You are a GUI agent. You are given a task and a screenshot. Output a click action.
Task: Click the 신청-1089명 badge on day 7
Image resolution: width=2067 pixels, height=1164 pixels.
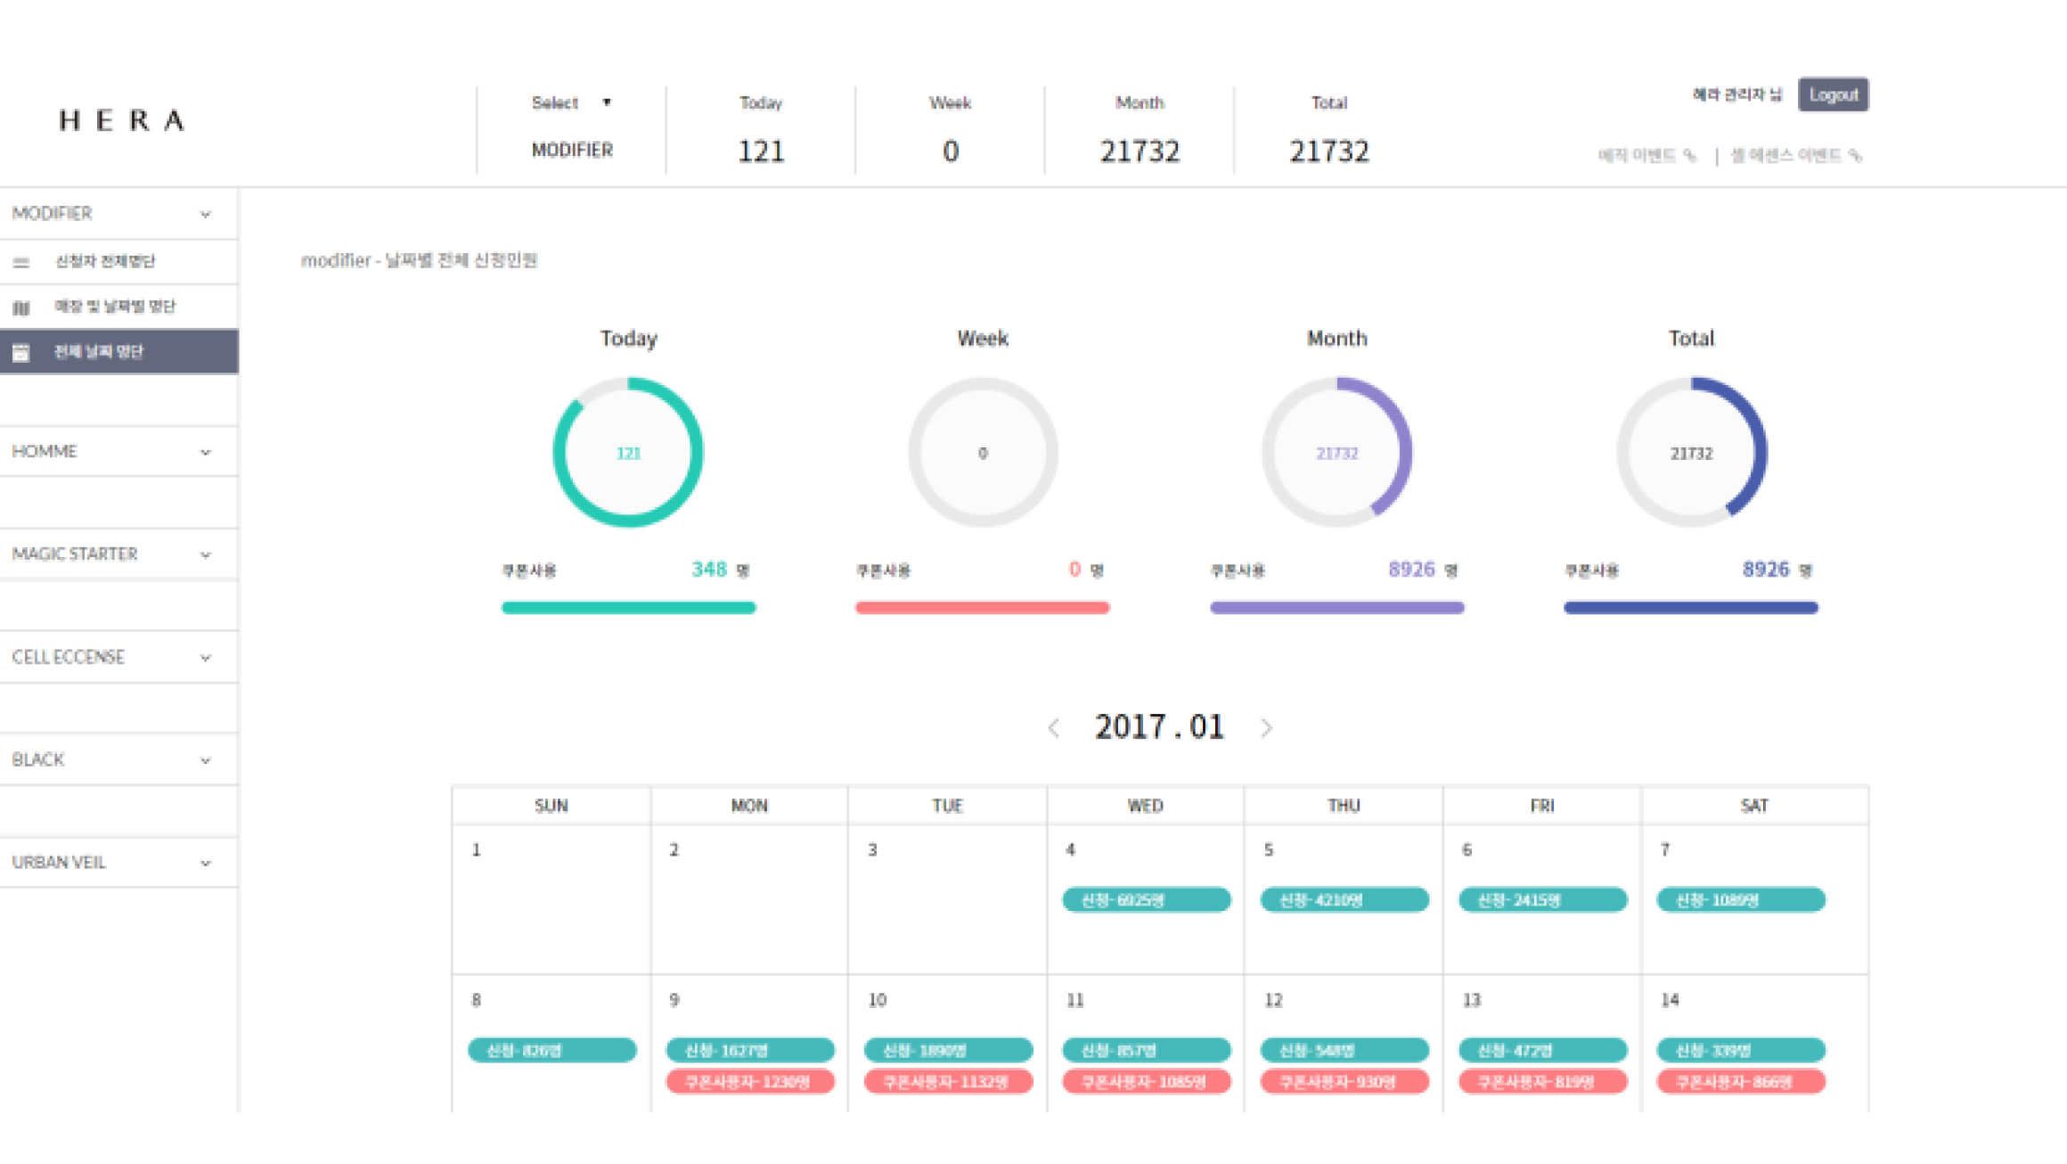click(x=1741, y=900)
